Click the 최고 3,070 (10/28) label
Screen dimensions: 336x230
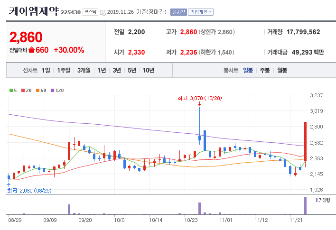[199, 98]
